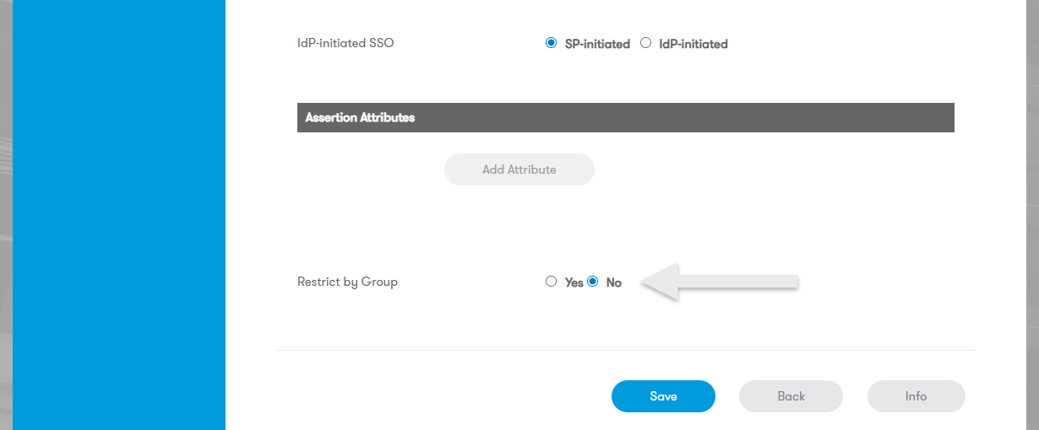Click the gray arrow pointing at No
1039x430 pixels.
pyautogui.click(x=718, y=282)
